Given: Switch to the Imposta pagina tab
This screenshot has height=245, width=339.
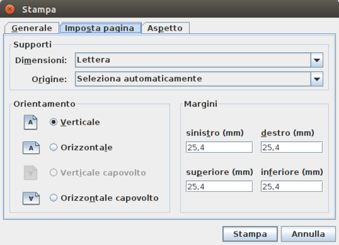Looking at the screenshot, I should tap(100, 28).
